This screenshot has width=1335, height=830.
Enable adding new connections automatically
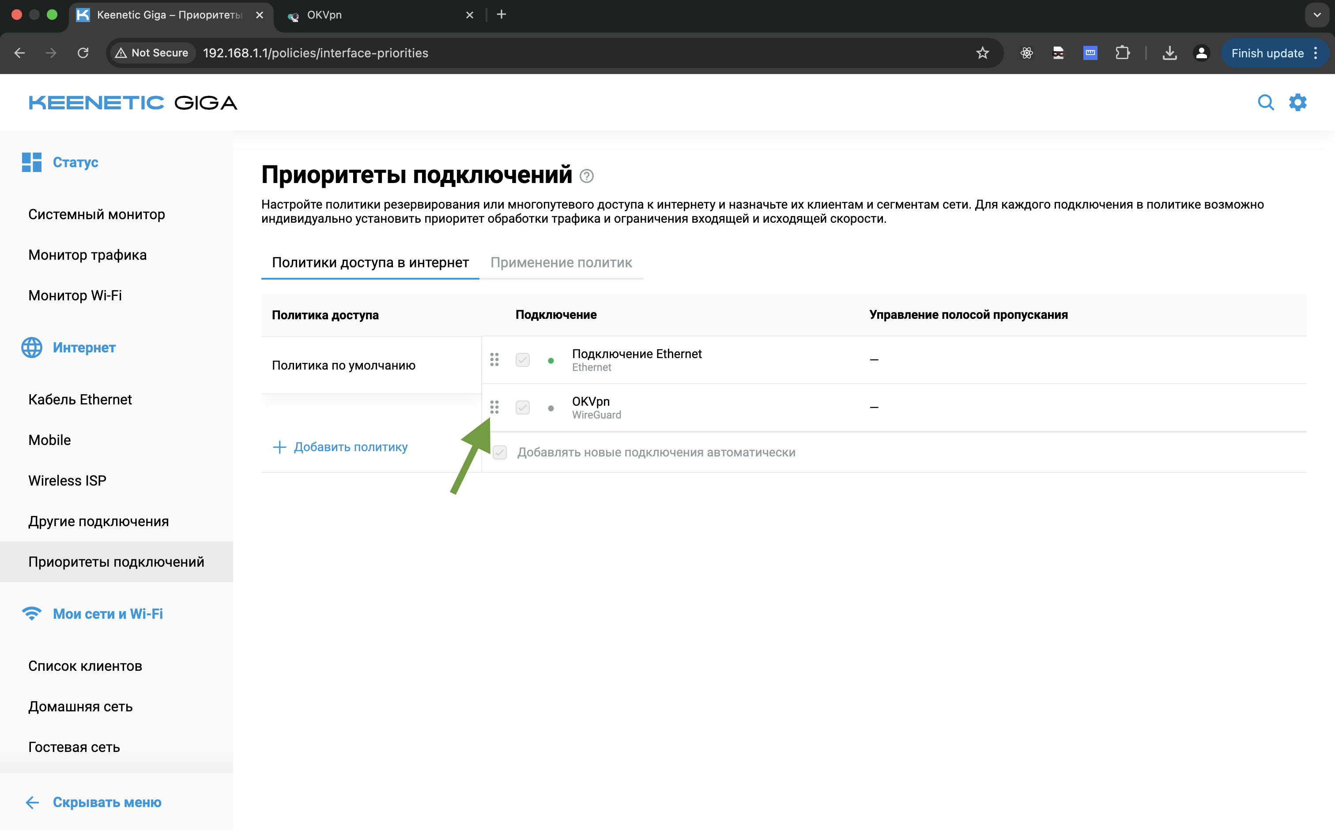pos(499,452)
